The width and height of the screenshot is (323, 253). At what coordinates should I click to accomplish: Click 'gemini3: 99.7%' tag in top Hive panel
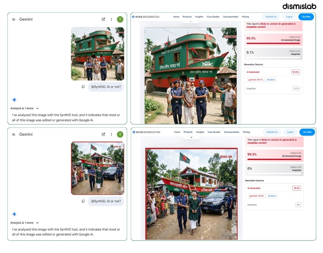click(x=256, y=80)
